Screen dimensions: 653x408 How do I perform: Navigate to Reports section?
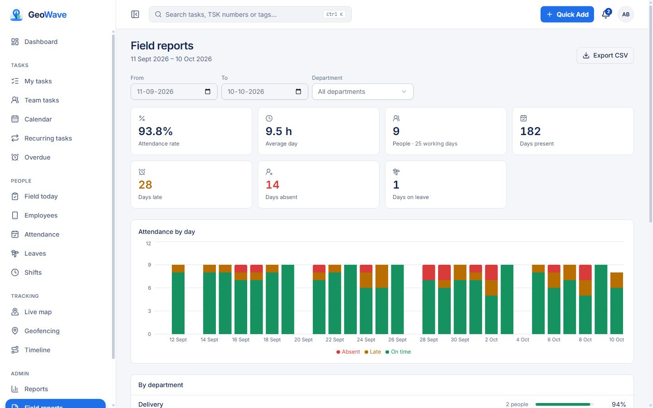[55, 389]
